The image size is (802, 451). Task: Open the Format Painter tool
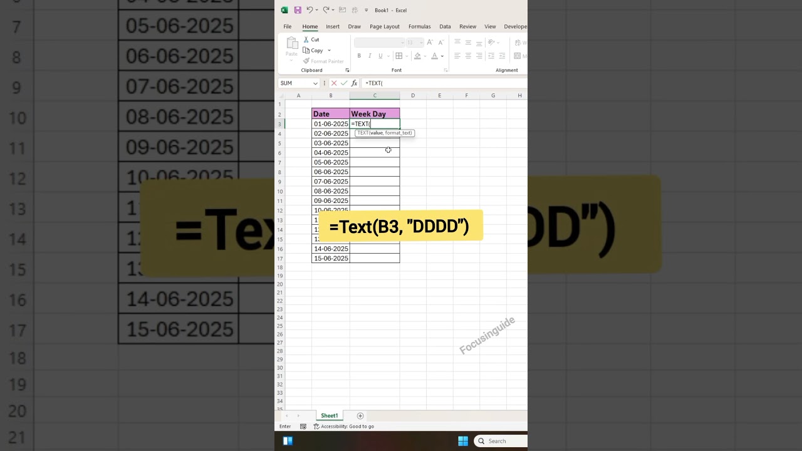tap(325, 61)
